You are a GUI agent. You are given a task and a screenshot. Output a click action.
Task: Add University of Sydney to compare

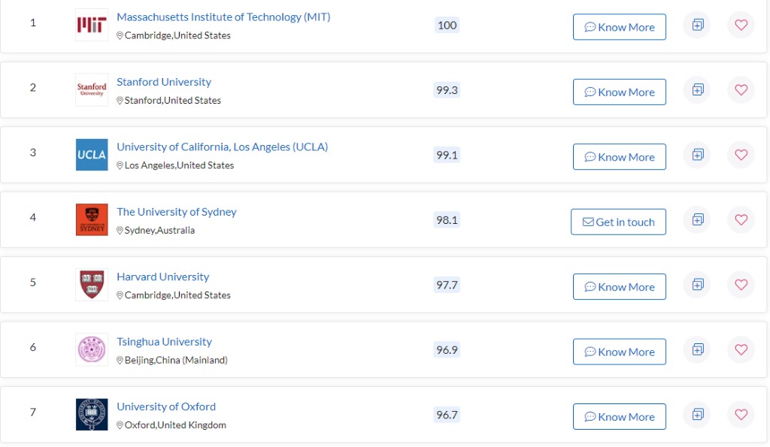[697, 220]
